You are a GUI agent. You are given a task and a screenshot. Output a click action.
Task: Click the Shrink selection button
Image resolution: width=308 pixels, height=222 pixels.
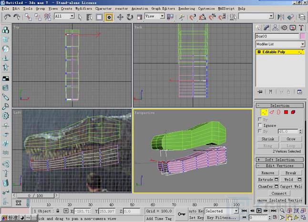pos(268,139)
